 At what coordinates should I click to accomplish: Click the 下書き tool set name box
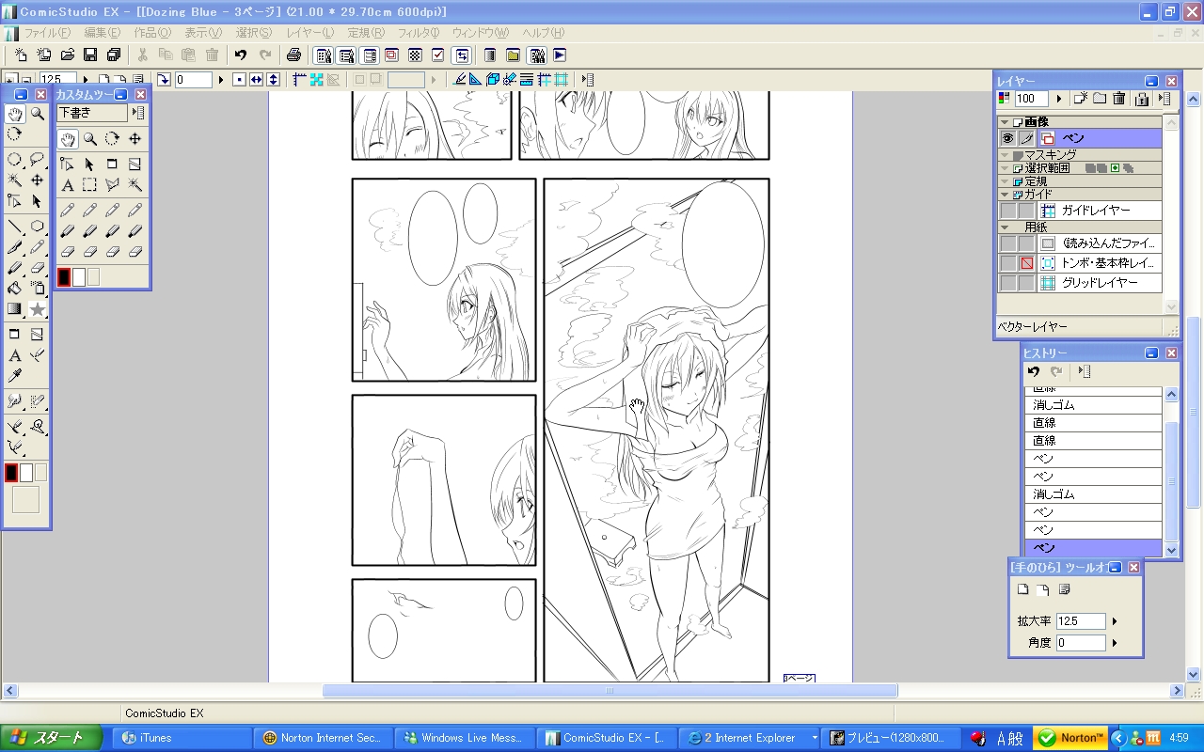(x=92, y=113)
